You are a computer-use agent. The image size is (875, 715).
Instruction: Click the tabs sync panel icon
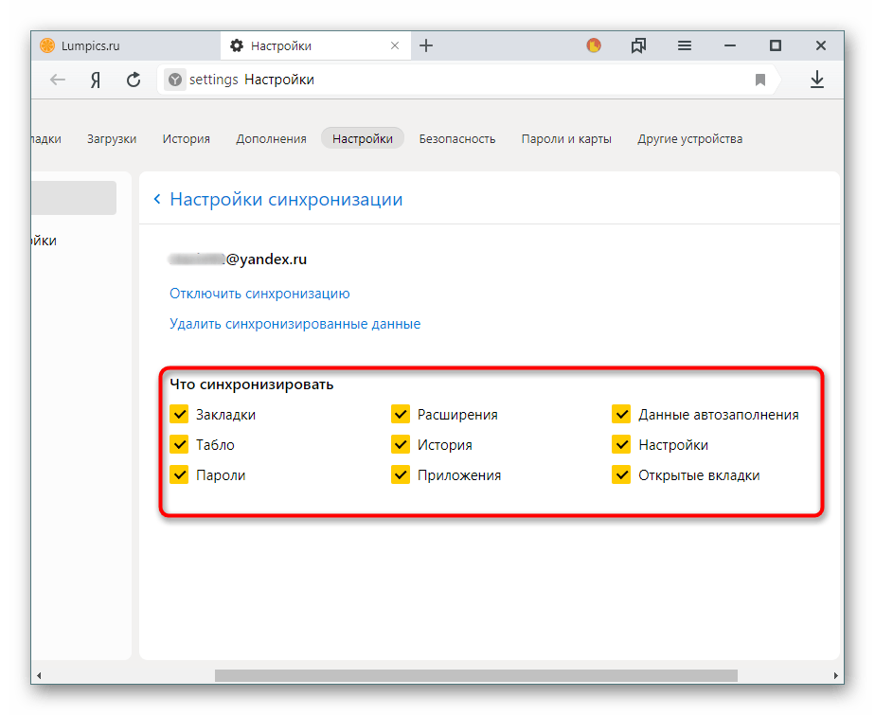pos(638,45)
